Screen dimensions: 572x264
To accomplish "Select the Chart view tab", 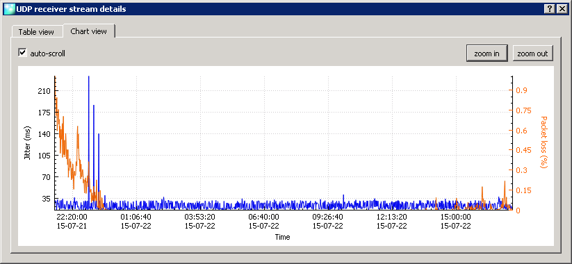I will (89, 31).
